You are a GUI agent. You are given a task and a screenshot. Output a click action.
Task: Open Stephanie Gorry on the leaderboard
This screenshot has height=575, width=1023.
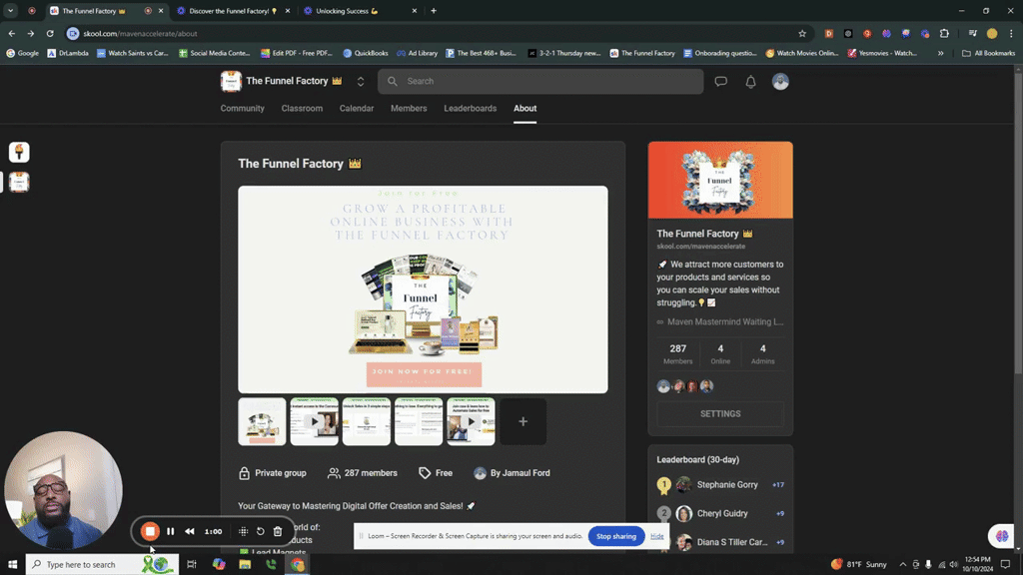pos(727,484)
